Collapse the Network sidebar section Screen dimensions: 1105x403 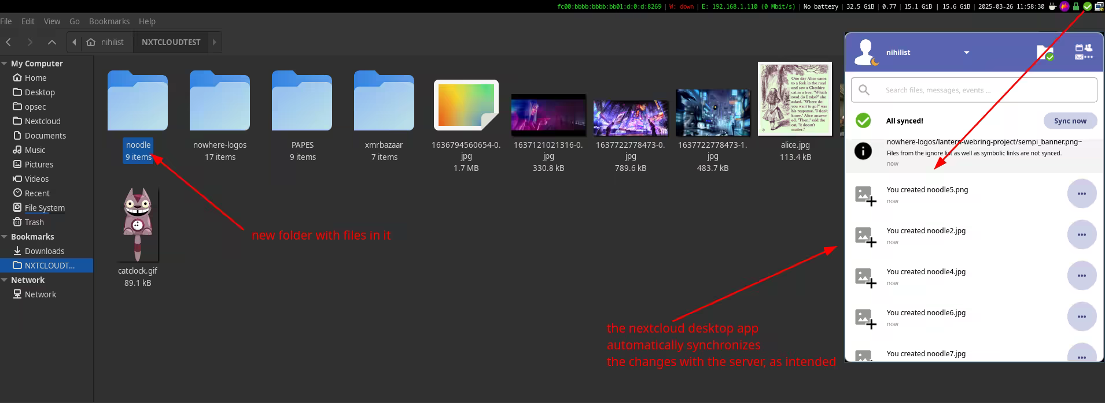point(5,280)
